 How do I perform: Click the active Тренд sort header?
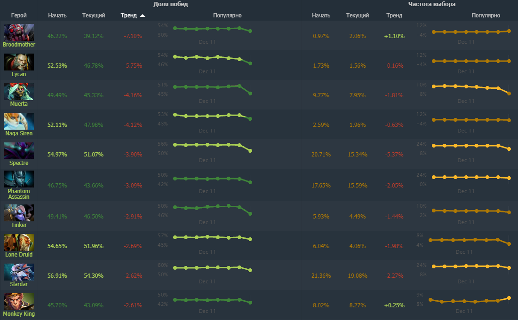click(129, 15)
